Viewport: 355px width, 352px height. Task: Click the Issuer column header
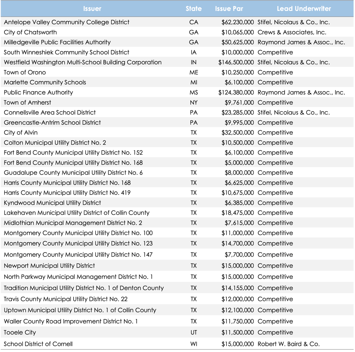[x=92, y=9]
